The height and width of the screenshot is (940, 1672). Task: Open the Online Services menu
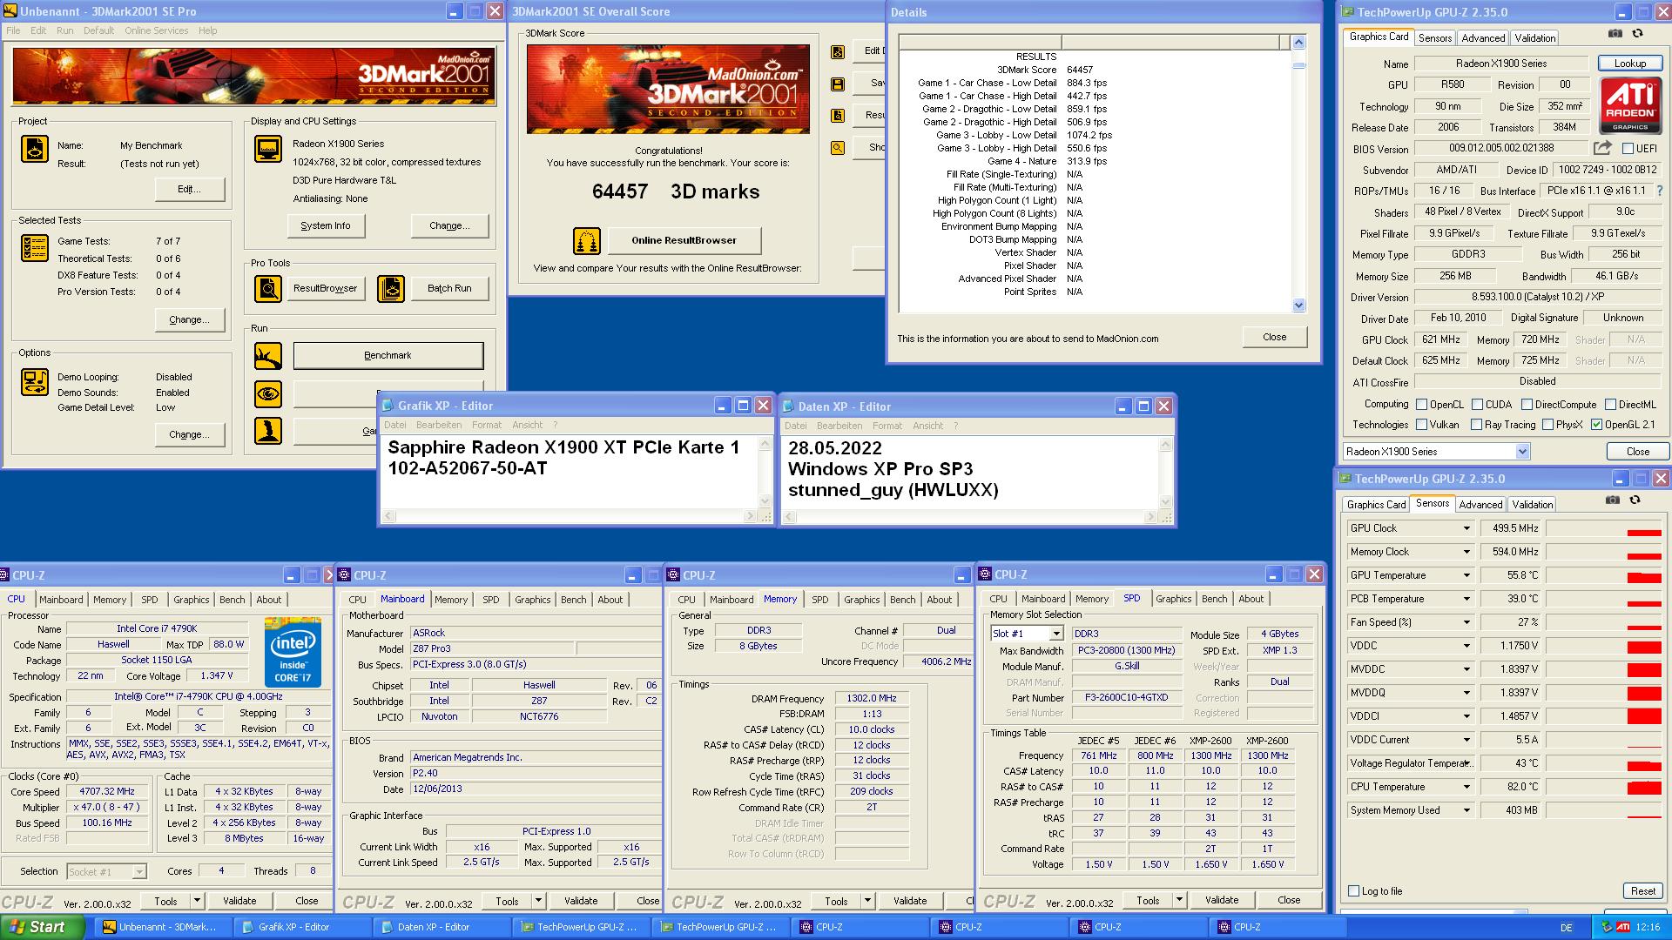(156, 30)
